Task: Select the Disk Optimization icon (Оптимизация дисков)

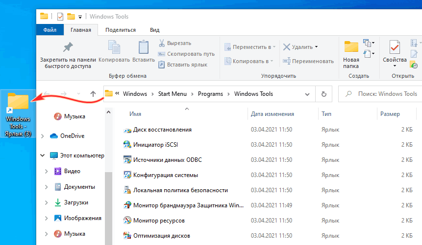Action: pos(127,236)
